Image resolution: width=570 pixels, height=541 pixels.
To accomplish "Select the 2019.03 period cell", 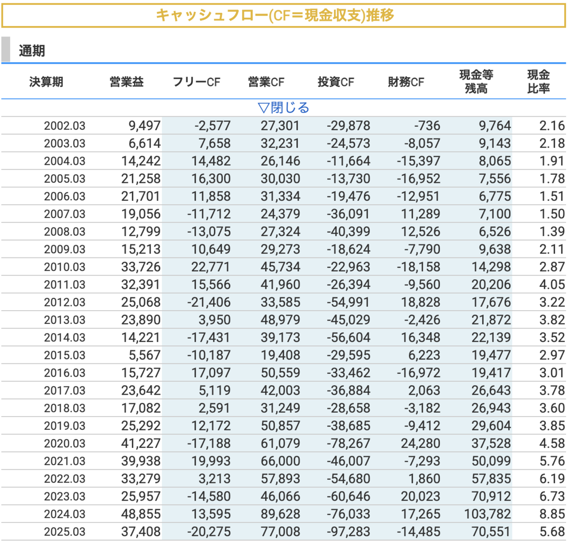I will pos(65,426).
